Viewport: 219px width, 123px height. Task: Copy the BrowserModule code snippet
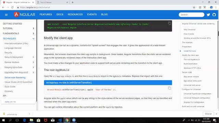[169, 88]
